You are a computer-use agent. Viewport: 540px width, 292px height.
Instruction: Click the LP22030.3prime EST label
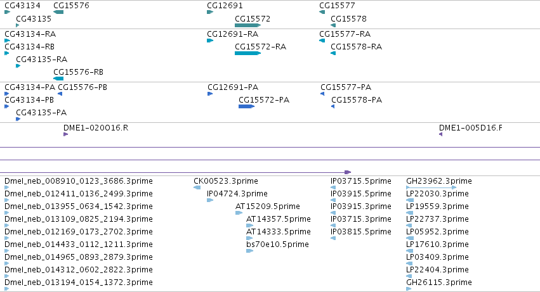pyautogui.click(x=437, y=194)
